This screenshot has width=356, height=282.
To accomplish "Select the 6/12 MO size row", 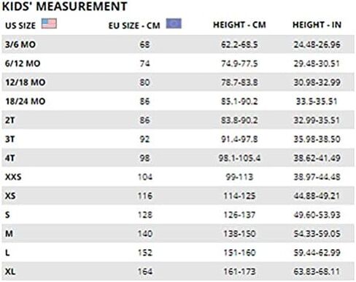I will pos(178,63).
